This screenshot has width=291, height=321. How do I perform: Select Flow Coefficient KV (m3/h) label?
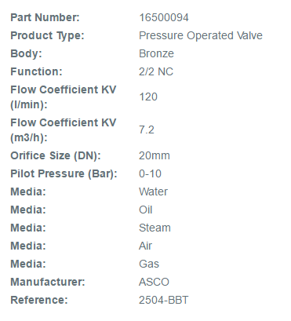64,130
